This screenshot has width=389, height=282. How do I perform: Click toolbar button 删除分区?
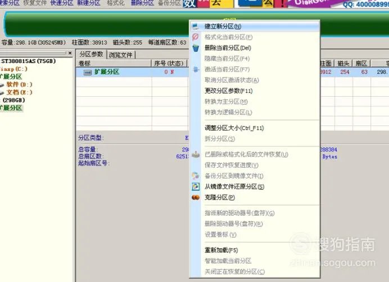pos(142,3)
